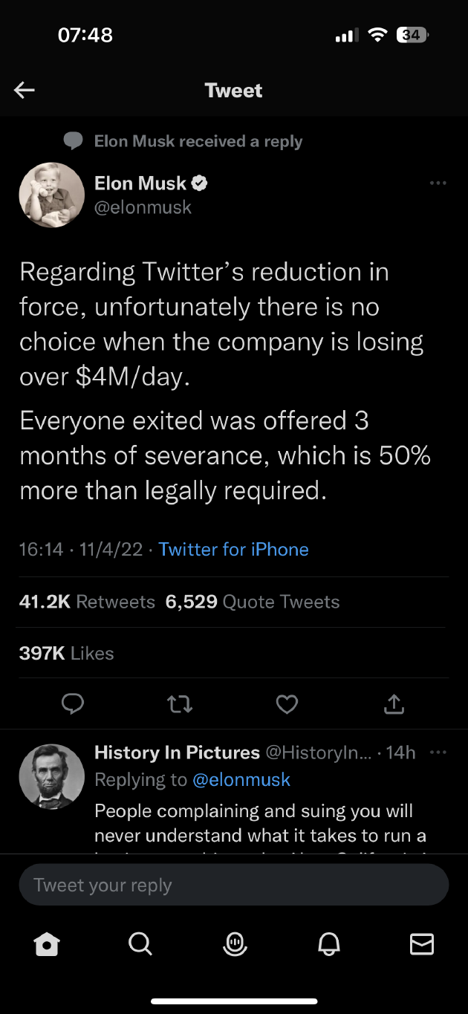This screenshot has height=1014, width=468.
Task: Open the Search tab magnifier icon
Action: point(140,944)
